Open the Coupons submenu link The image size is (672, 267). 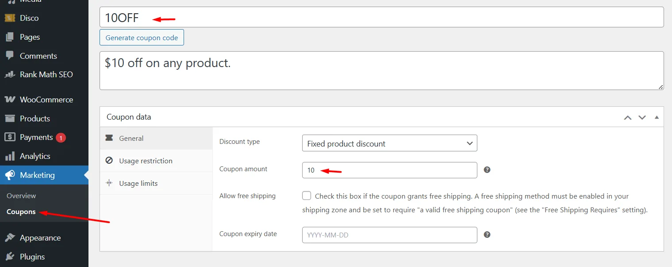pos(21,212)
